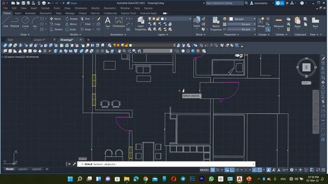Switch to the Annotate ribbon tab
Screen dimensions: 328x184
pyautogui.click(x=30, y=13)
